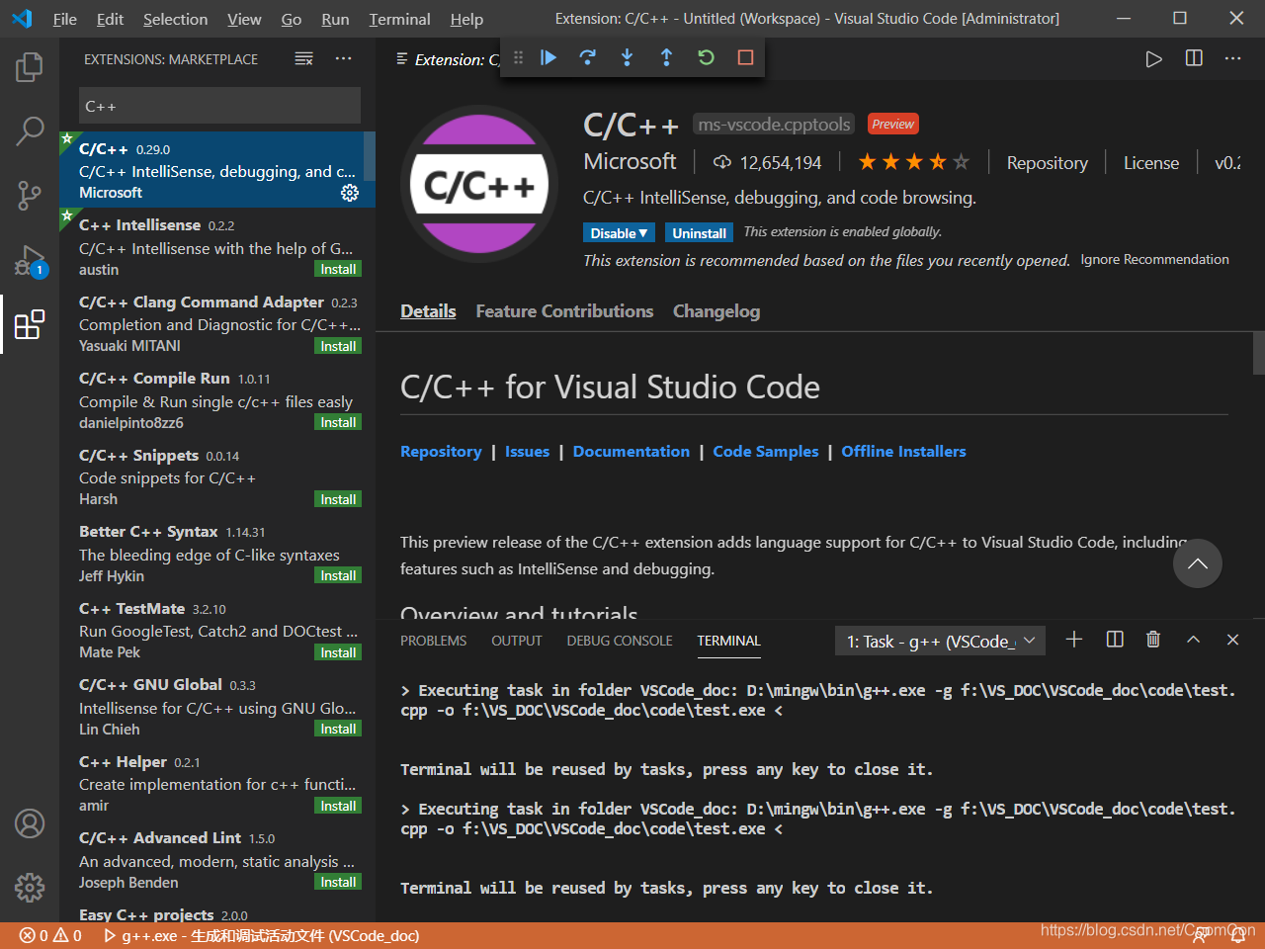Viewport: 1265px width, 949px height.
Task: Switch to DEBUG CONSOLE panel tab
Action: [x=620, y=641]
